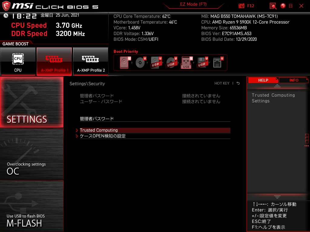
Task: Open screenshot capture via F12 camera icon
Action: [242, 6]
